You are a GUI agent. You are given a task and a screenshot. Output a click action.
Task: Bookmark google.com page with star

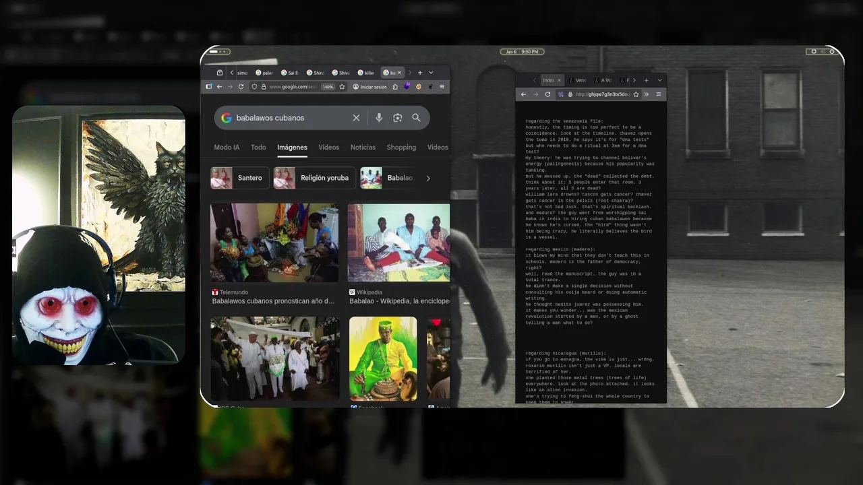click(343, 87)
